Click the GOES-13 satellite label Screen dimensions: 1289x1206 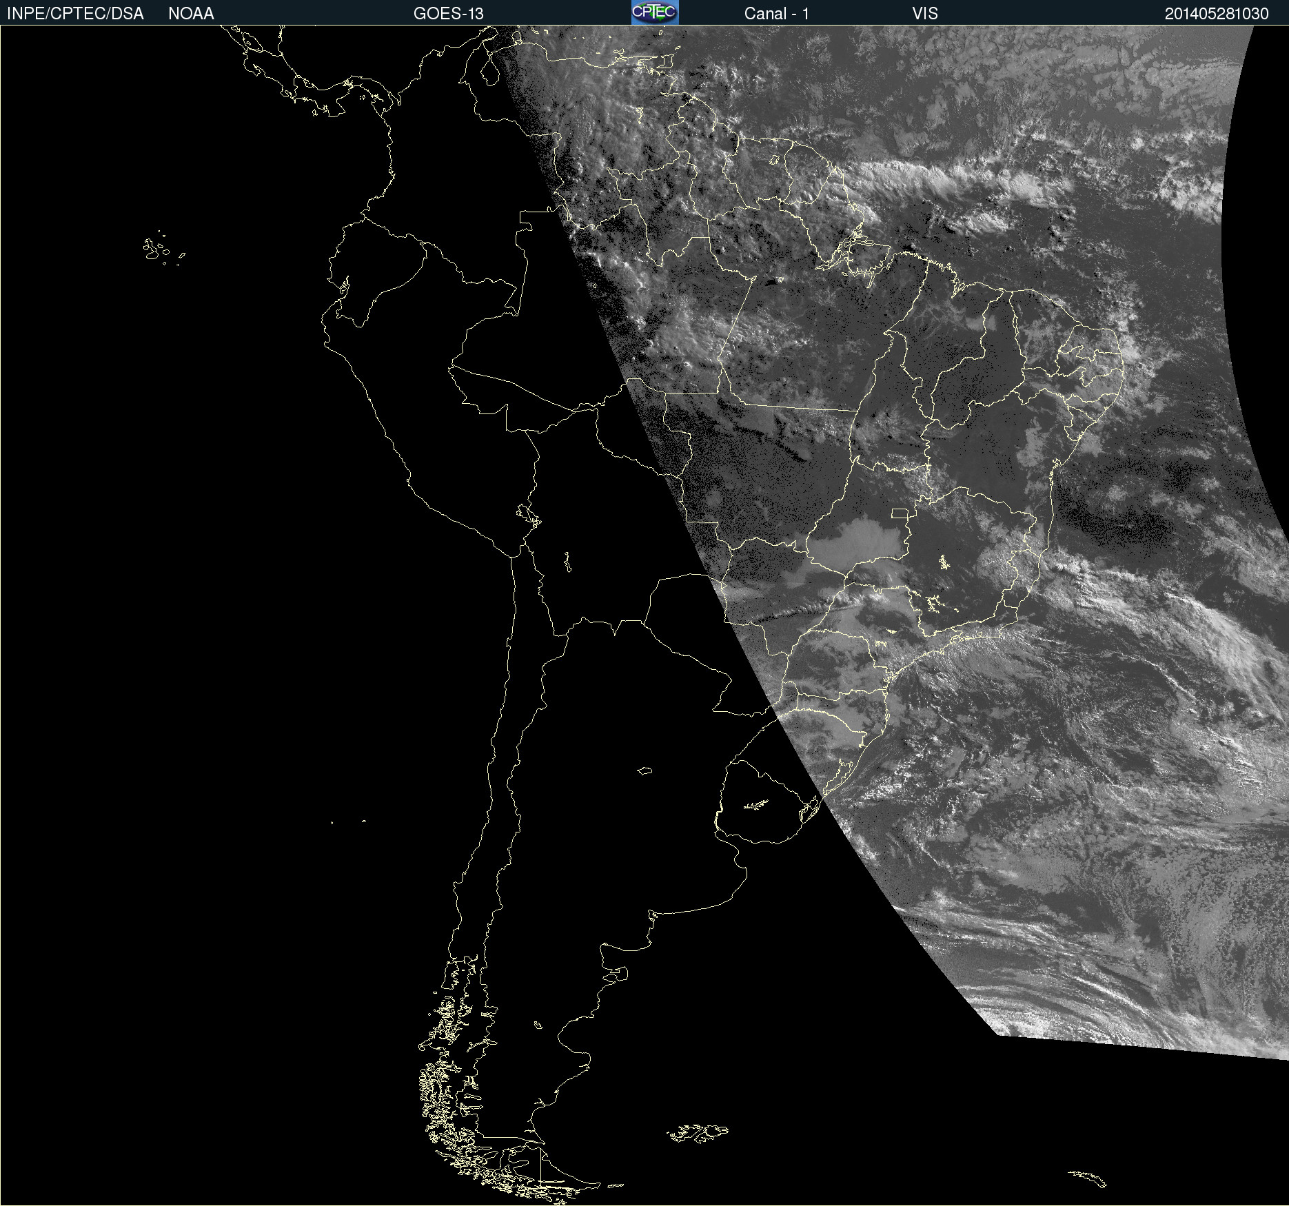[x=449, y=14]
